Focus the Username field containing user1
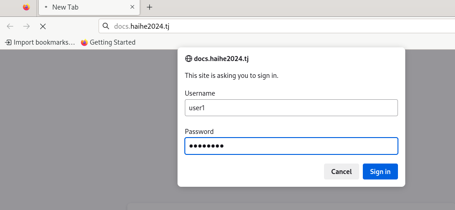The image size is (455, 210). point(291,108)
